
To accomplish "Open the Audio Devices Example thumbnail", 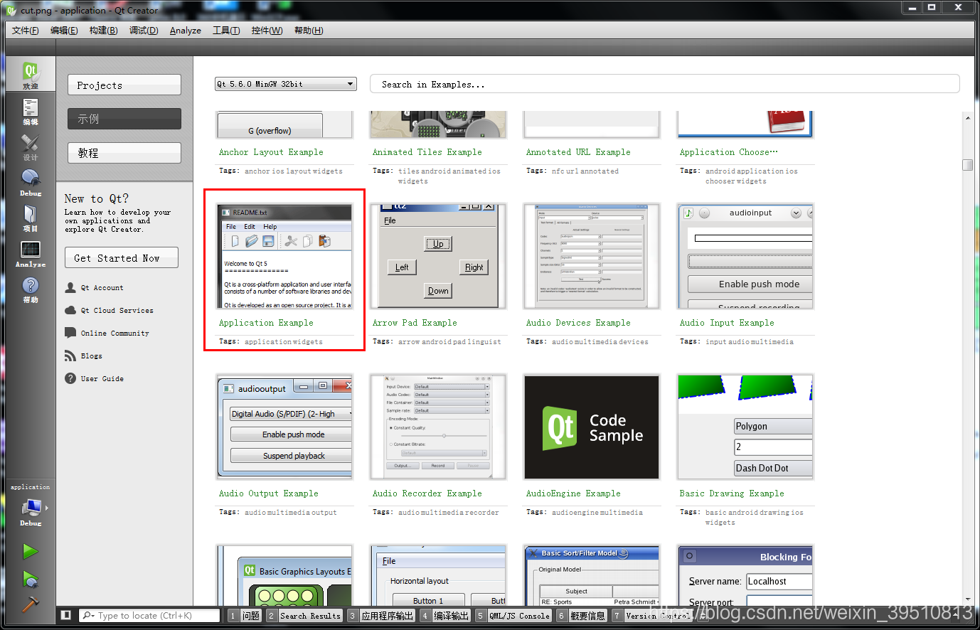I will coord(592,257).
